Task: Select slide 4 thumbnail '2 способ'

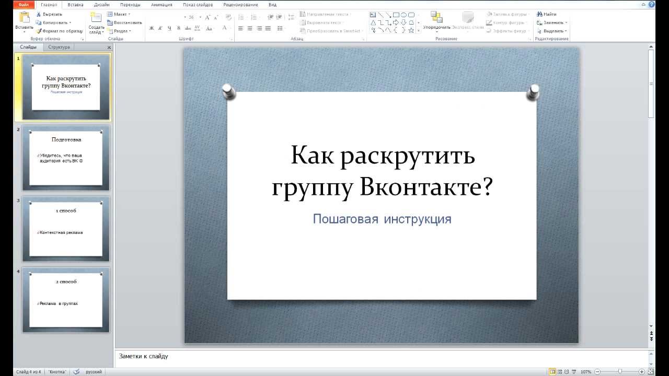Action: click(x=66, y=300)
